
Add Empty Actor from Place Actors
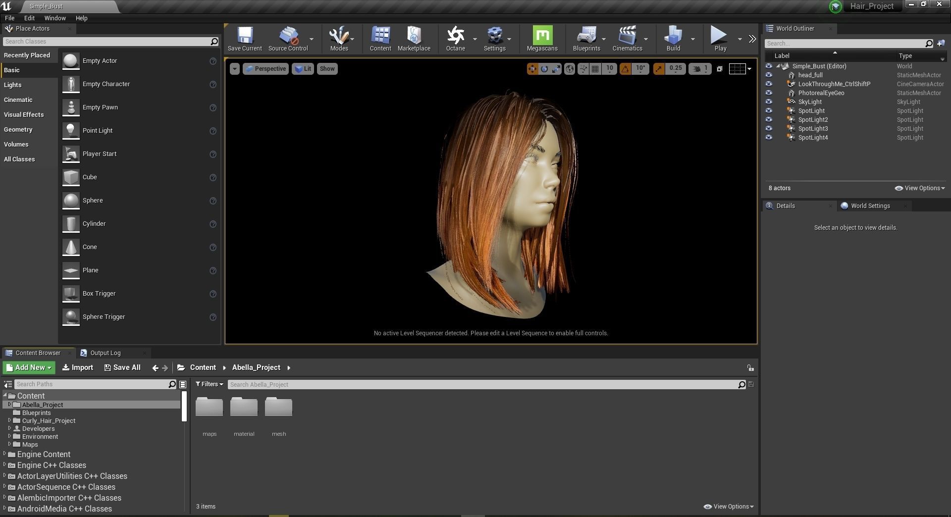pos(139,61)
